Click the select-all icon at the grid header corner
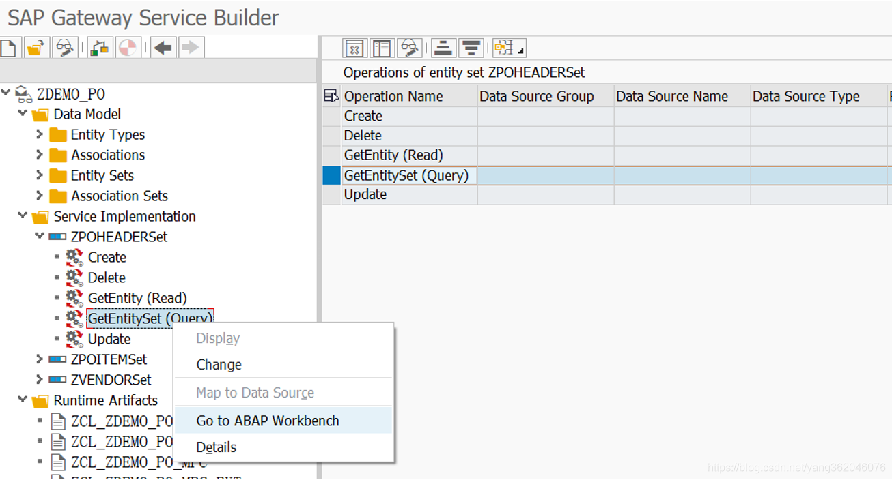This screenshot has height=480, width=892. click(x=331, y=96)
